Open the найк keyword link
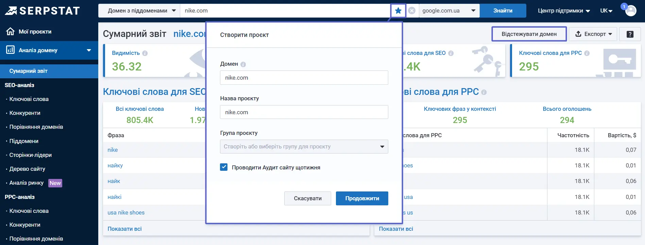 114,181
